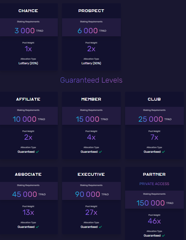Click the Lottery (30%) allocation text
This screenshot has width=186, height=240.
click(x=91, y=63)
